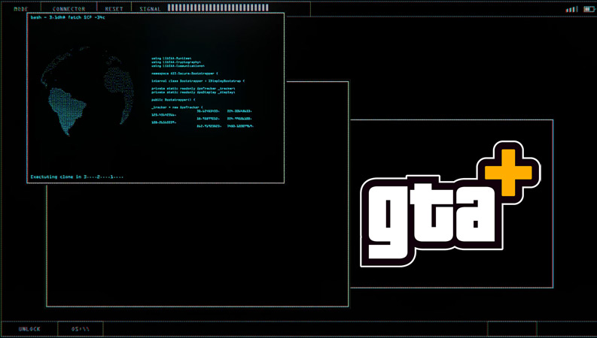597x338 pixels.
Task: Click the percentage box beside UNLOCK
Action: [81, 329]
